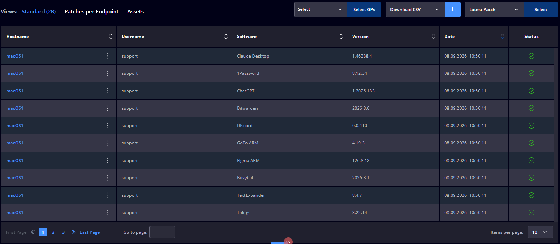Open macOS1 hostname link in Things row
This screenshot has height=244, width=560.
tap(15, 213)
